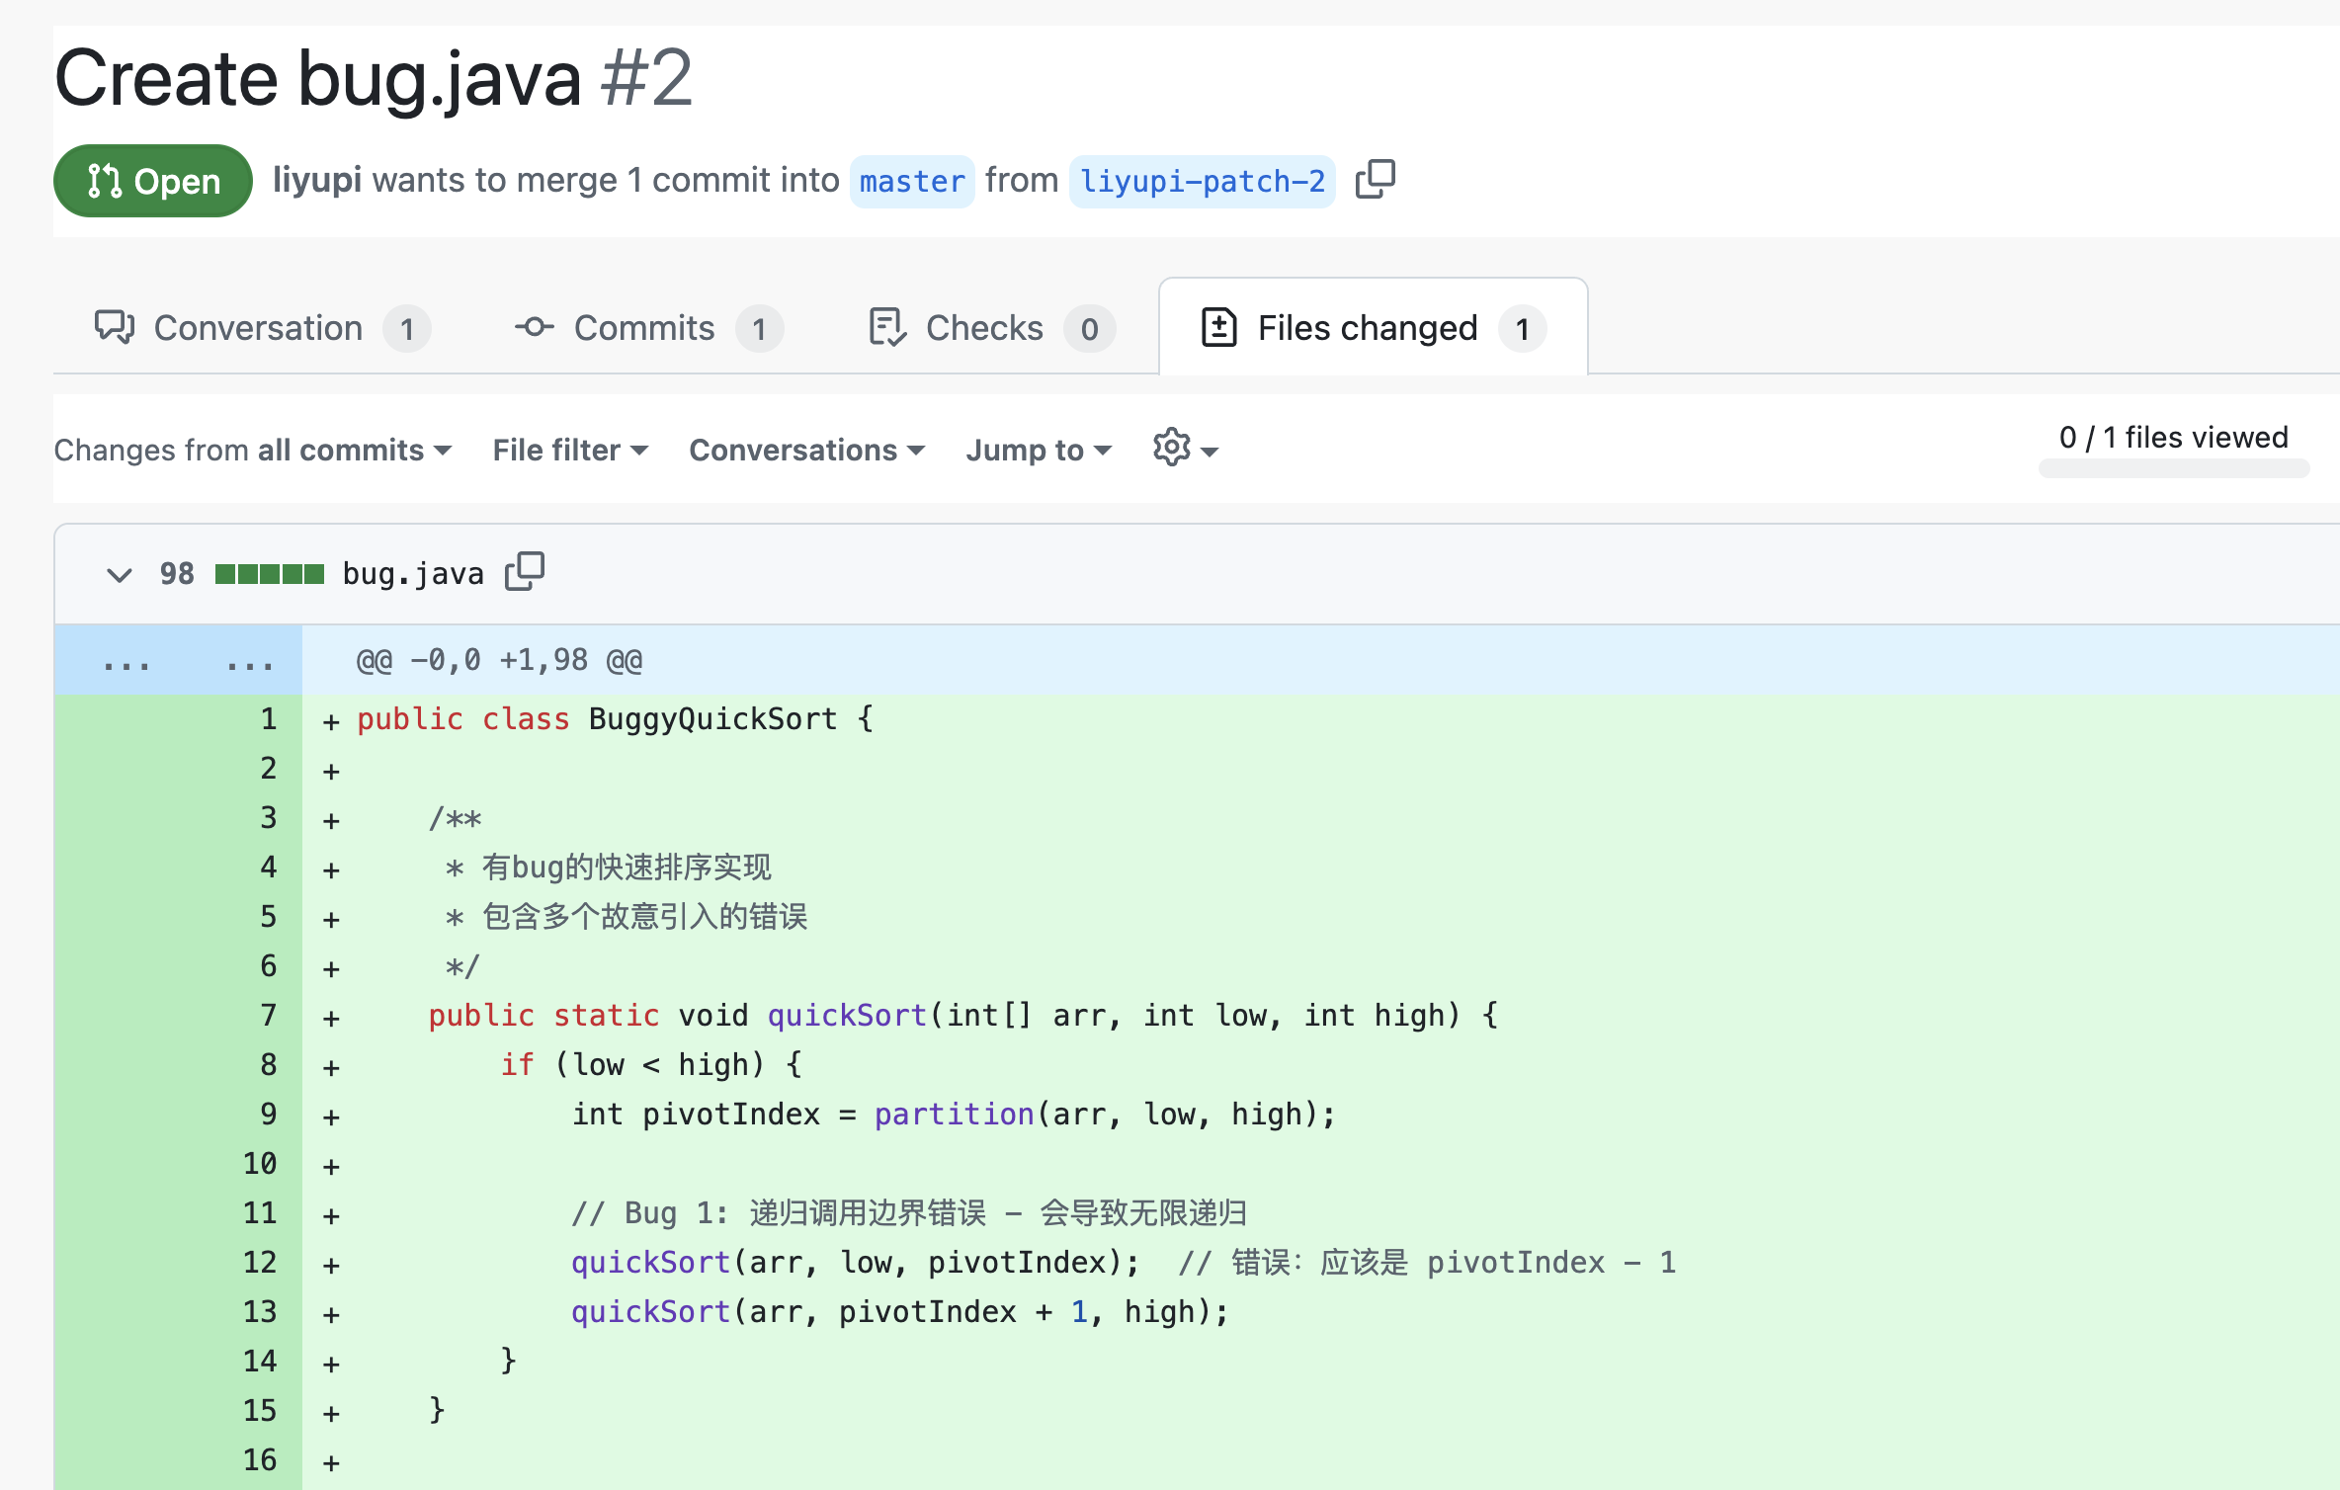2340x1490 pixels.
Task: Click the Checks checklist icon
Action: click(886, 327)
